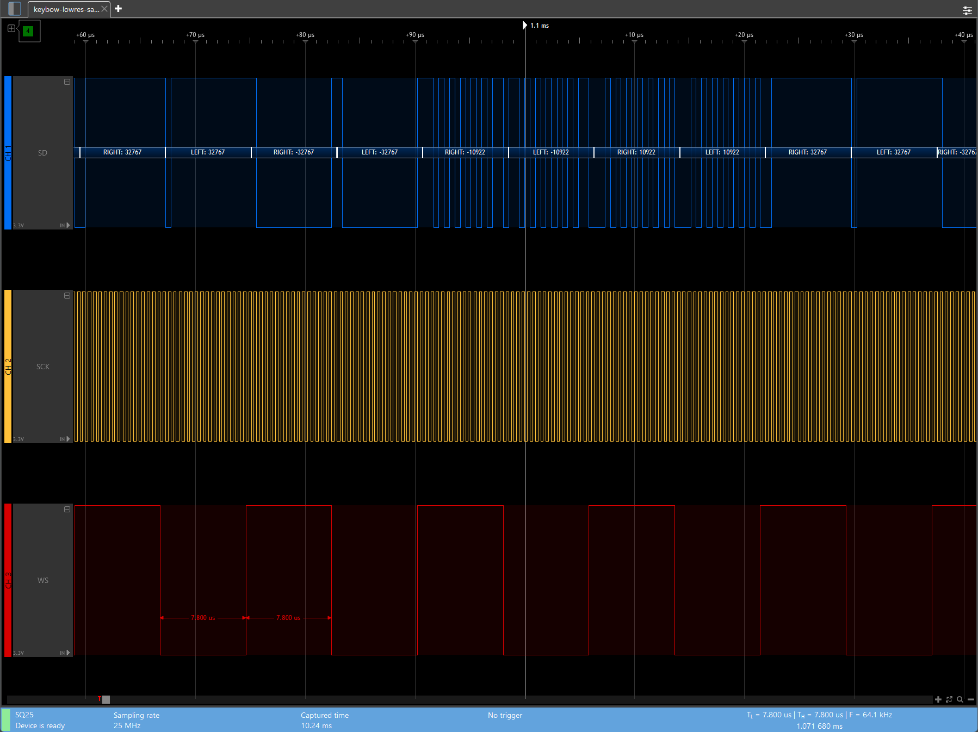Click the add-marker plus box above the channel list
978x732 pixels.
[x=11, y=28]
